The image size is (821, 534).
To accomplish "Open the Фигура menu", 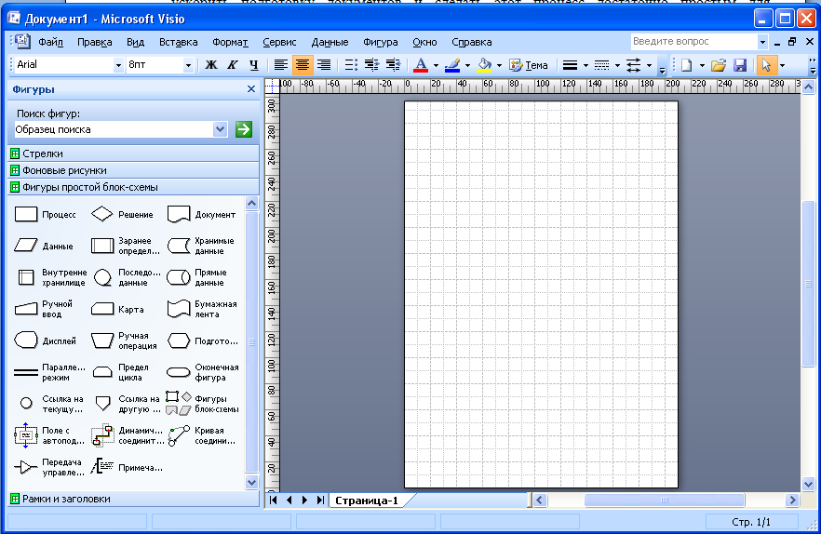I will [x=380, y=42].
